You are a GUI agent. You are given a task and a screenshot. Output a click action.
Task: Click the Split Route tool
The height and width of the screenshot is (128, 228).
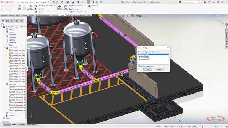click(93, 6)
